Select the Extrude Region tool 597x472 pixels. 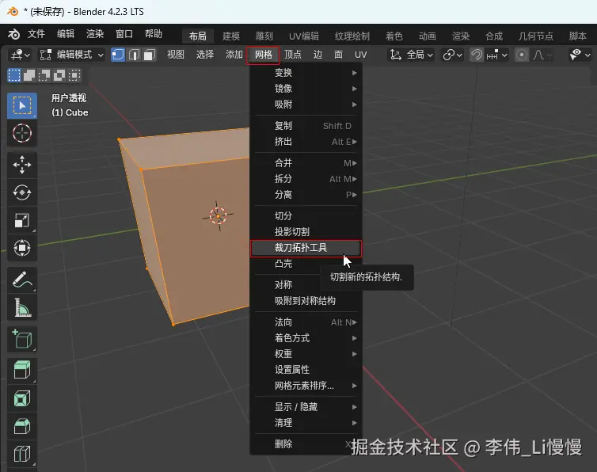point(22,371)
